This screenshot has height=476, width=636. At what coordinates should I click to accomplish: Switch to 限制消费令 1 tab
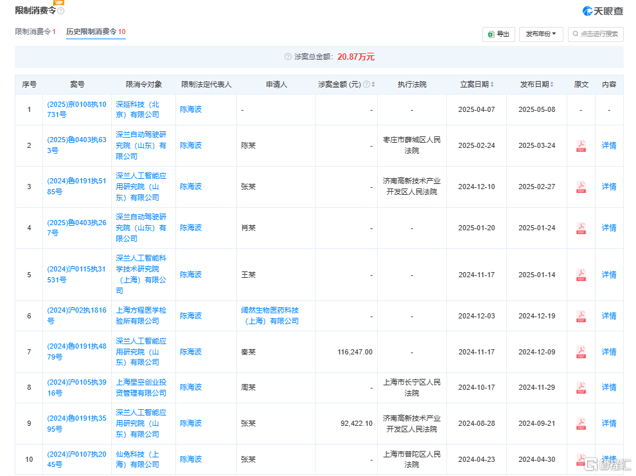tap(35, 32)
